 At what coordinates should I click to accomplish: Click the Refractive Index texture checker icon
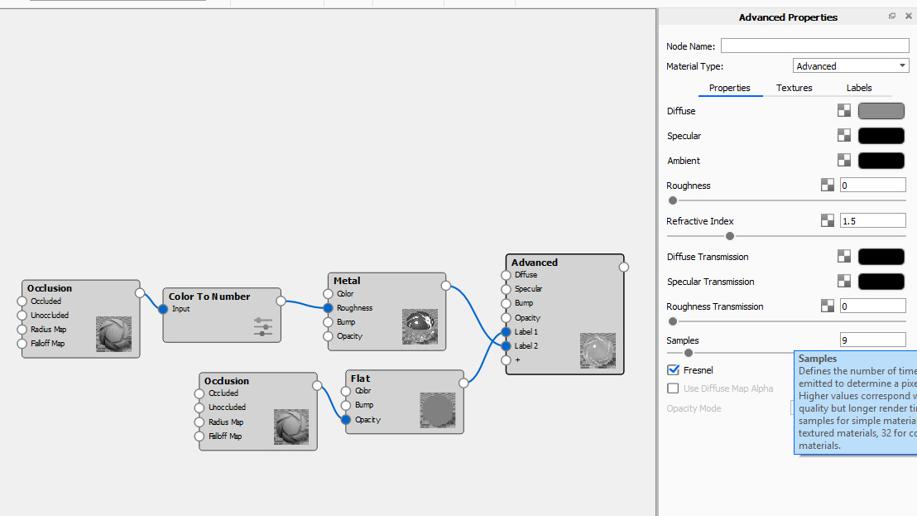[828, 220]
